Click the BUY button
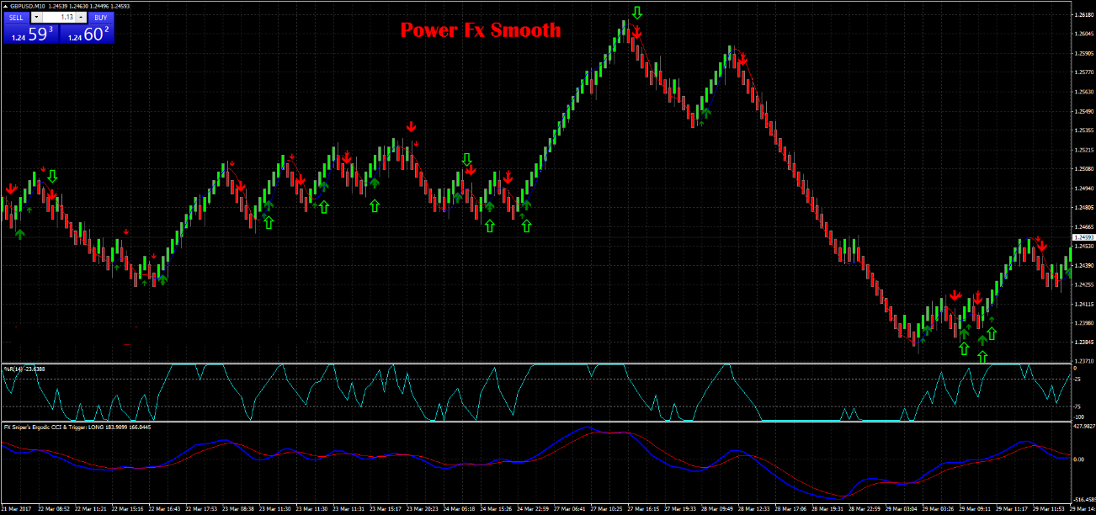Viewport: 1096px width, 515px height. pos(98,17)
